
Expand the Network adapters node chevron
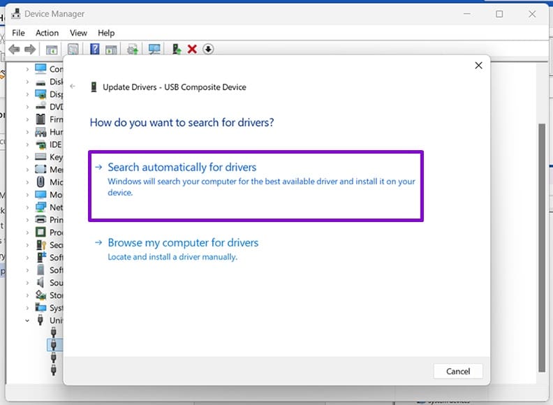(27, 207)
